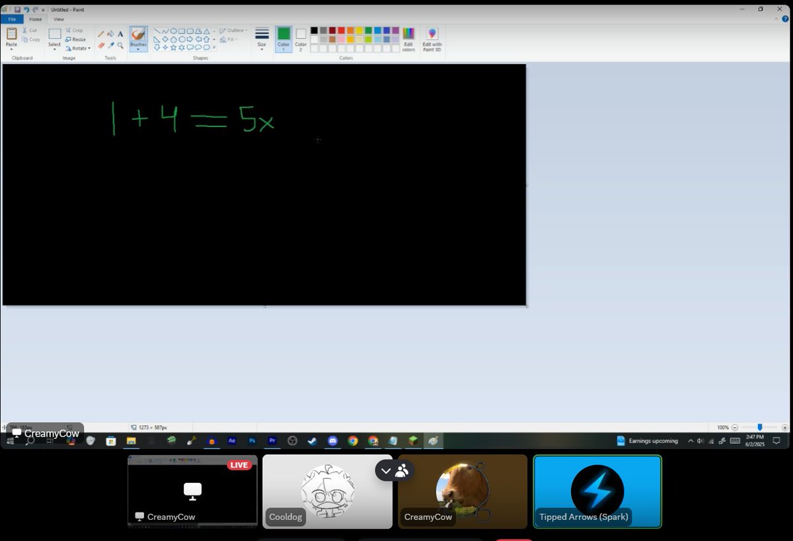Pick the yellow color swatch
Screen dimensions: 793x541
click(x=359, y=30)
